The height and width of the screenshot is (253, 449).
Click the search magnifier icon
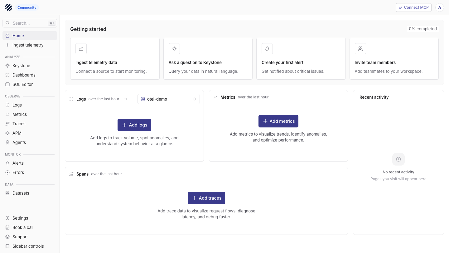[8, 23]
